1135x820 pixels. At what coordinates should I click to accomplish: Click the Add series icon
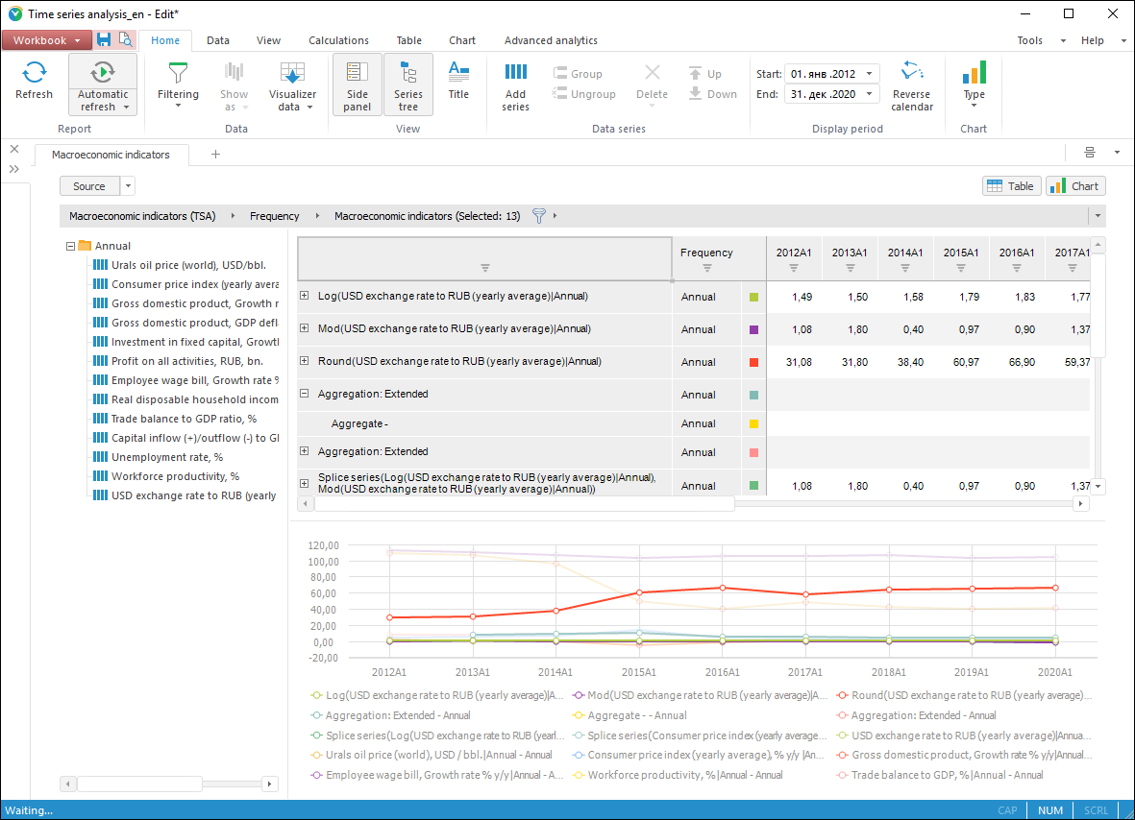click(x=516, y=74)
